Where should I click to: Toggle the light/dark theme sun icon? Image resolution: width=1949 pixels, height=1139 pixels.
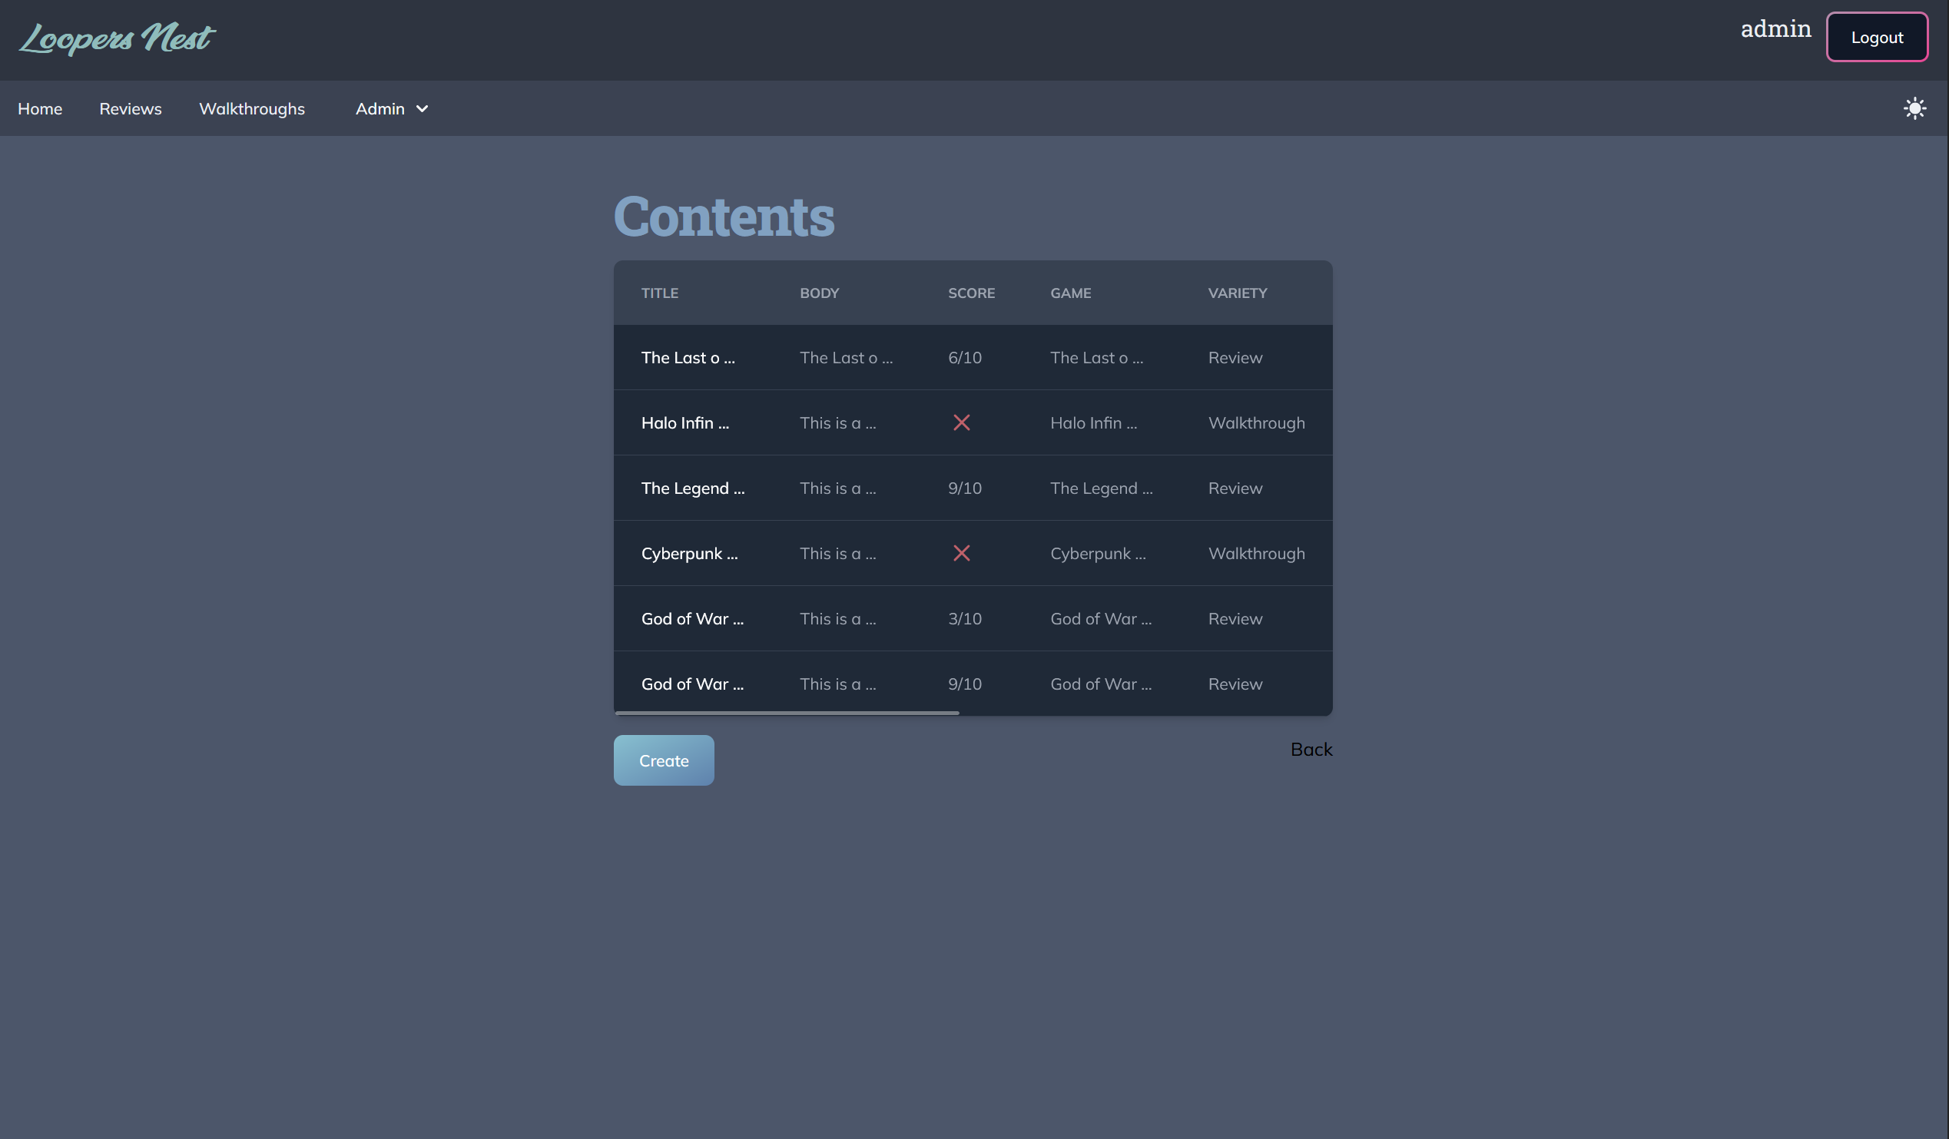[1914, 108]
